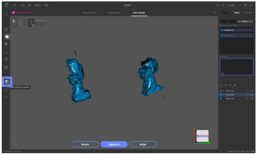Expand the small play arrow in left sidebar
The height and width of the screenshot is (155, 258).
(x=6, y=53)
